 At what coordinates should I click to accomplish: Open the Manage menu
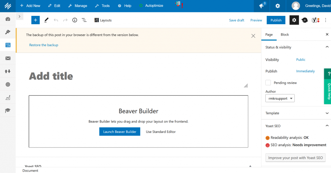[x=78, y=6]
